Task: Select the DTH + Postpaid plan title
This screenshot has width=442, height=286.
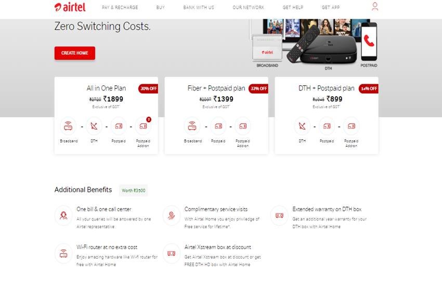Action: 327,88
